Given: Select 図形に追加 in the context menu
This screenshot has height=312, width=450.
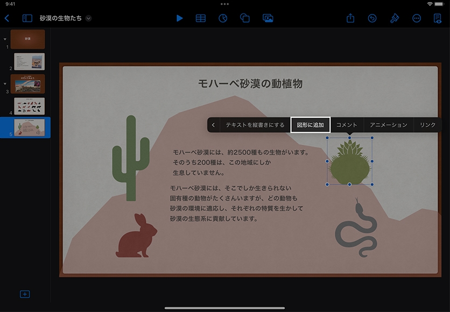Looking at the screenshot, I should (311, 125).
